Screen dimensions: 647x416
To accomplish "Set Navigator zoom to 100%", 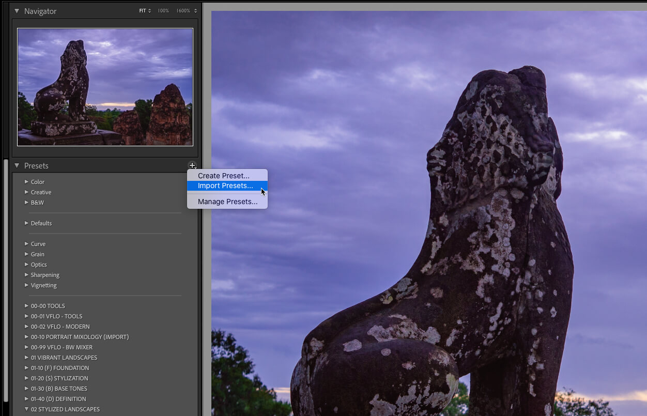I will coord(163,11).
